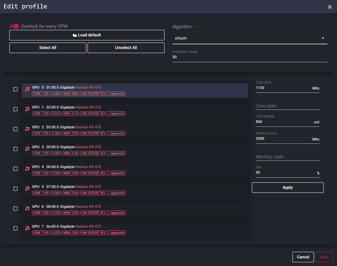Check the GPU 3 checkbox
The image size is (337, 266).
[15, 149]
